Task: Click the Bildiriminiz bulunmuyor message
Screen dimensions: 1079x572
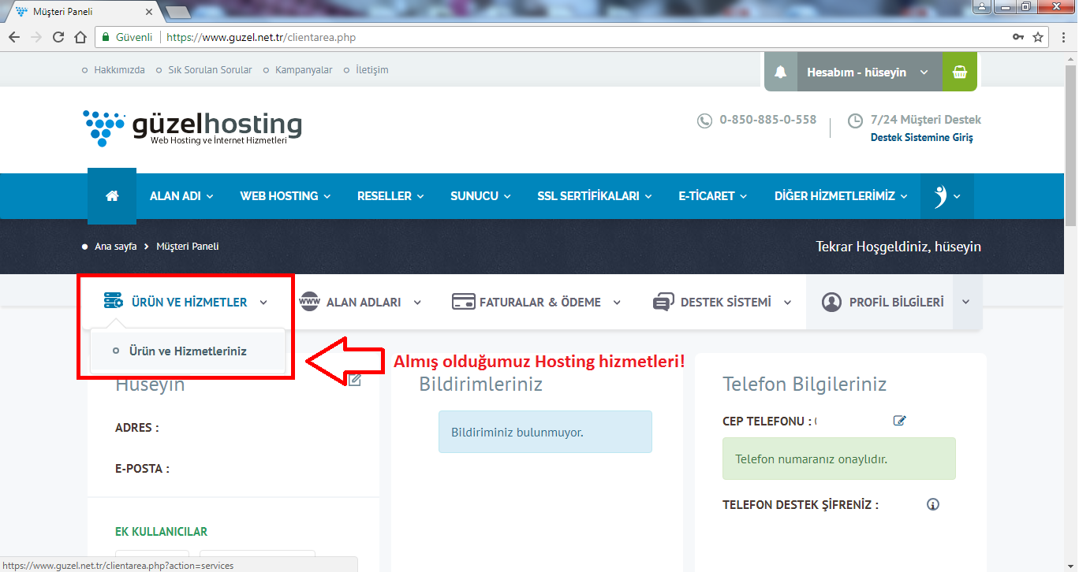Action: [545, 432]
